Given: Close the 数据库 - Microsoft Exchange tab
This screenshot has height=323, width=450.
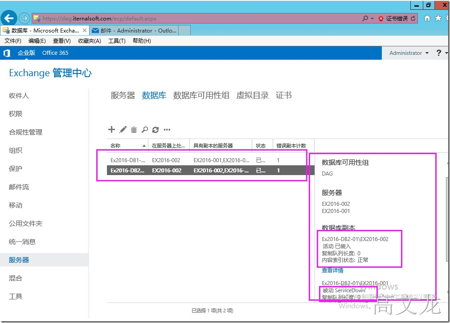Looking at the screenshot, I should click(x=84, y=30).
